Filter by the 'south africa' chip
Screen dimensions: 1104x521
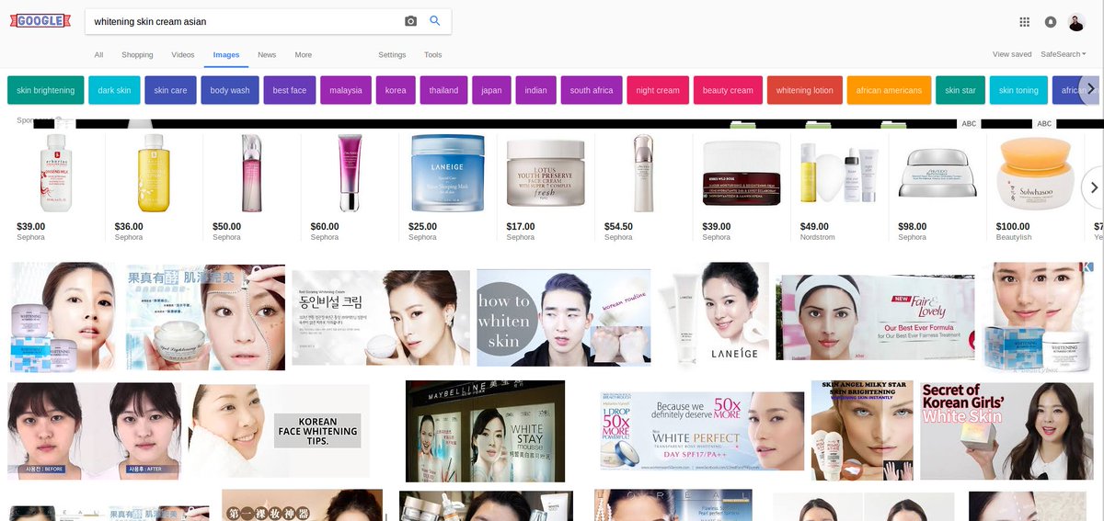pyautogui.click(x=592, y=90)
